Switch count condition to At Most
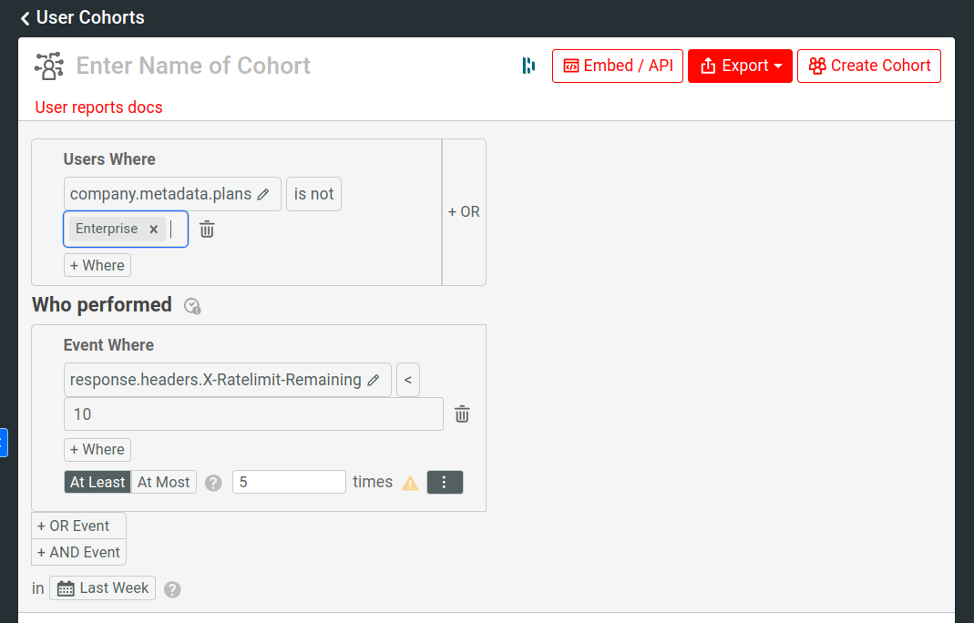Screen dimensions: 974x623 [x=163, y=482]
